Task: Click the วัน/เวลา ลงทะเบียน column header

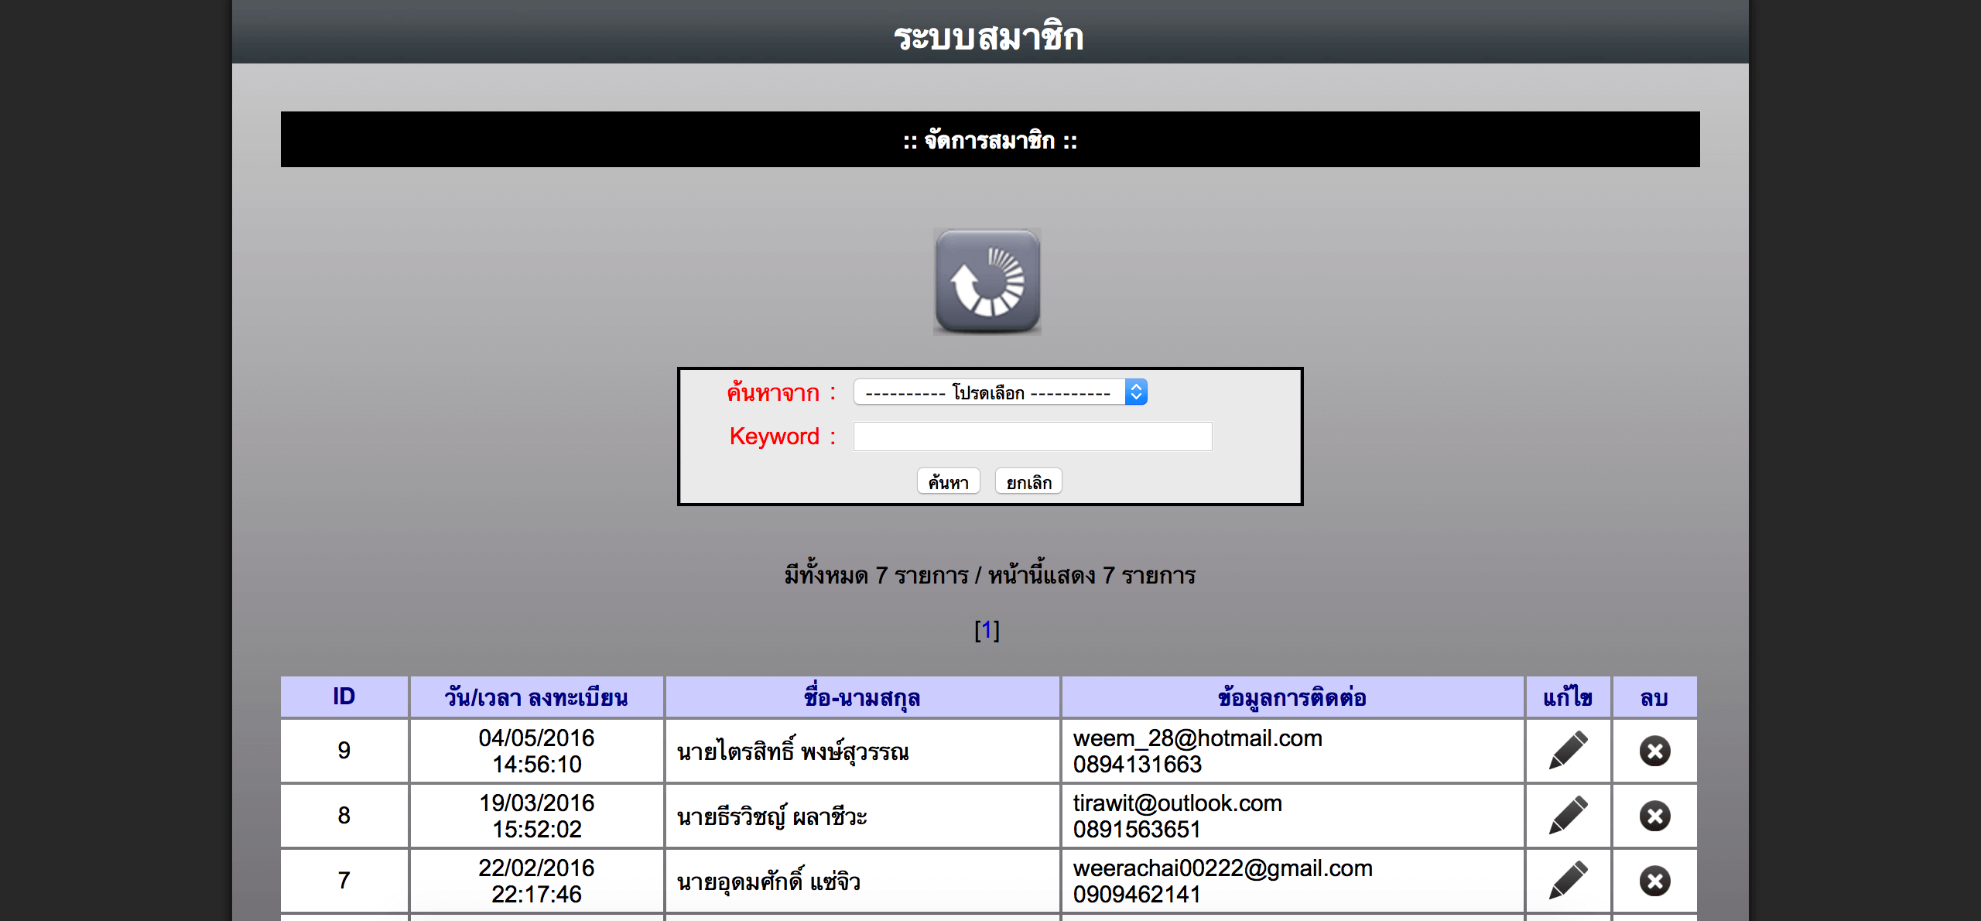Action: point(536,697)
